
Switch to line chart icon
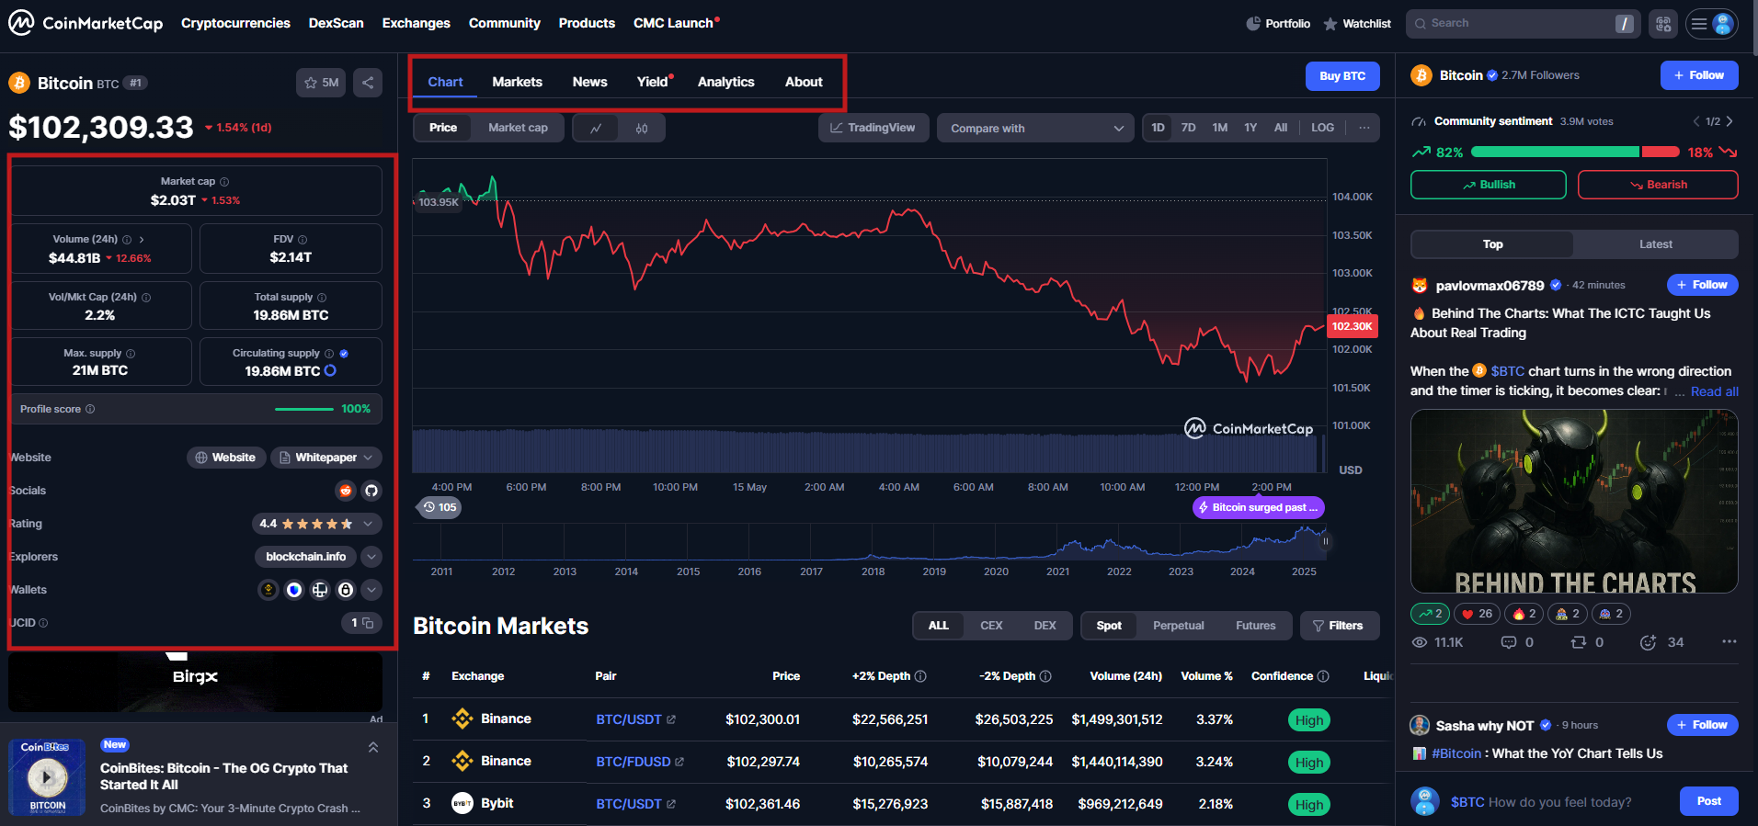click(596, 128)
